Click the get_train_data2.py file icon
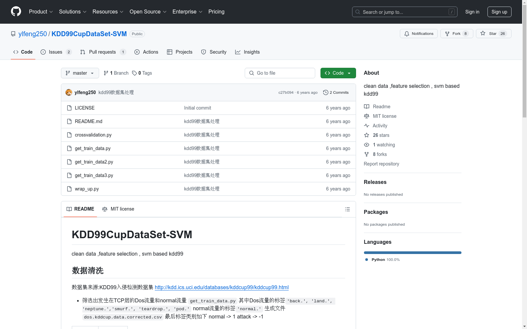 pyautogui.click(x=69, y=162)
